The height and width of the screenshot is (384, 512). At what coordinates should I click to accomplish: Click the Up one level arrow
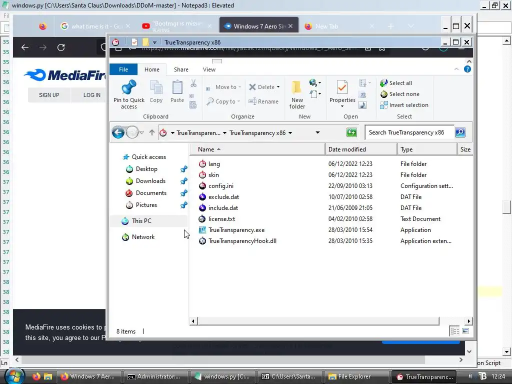152,132
